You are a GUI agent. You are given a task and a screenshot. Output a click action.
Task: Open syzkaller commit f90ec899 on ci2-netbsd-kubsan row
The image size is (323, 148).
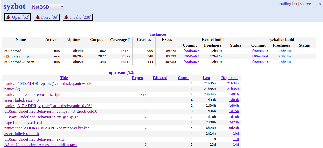[x=260, y=62]
